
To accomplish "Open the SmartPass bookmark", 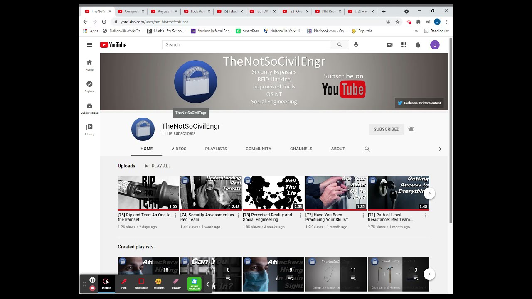I will tap(247, 31).
